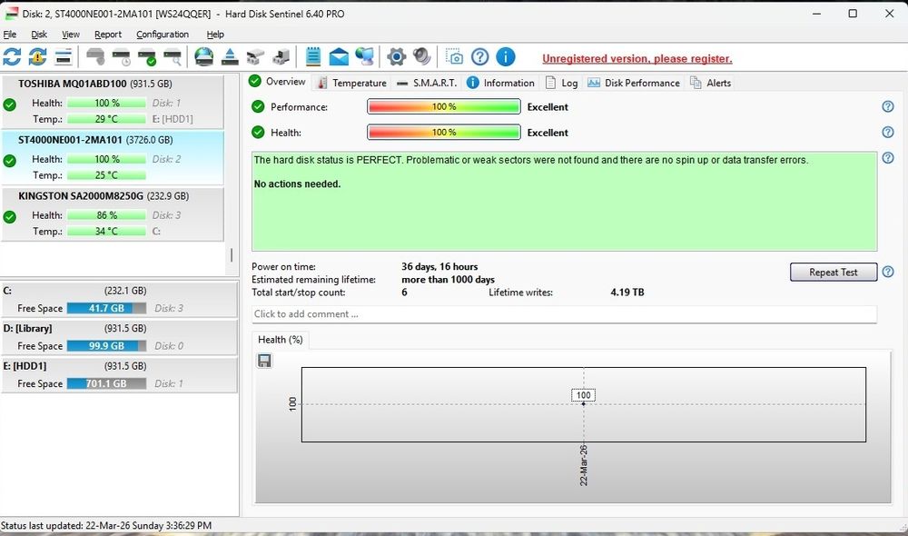Click the 'more than 1000 days' lifetime value
908x536 pixels.
448,279
